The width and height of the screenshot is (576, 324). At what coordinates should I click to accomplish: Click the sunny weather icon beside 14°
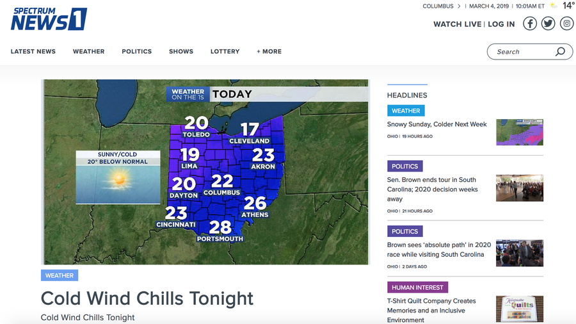(x=553, y=6)
